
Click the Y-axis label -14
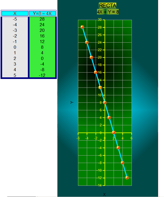coord(99,185)
